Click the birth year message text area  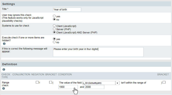tap(98, 52)
